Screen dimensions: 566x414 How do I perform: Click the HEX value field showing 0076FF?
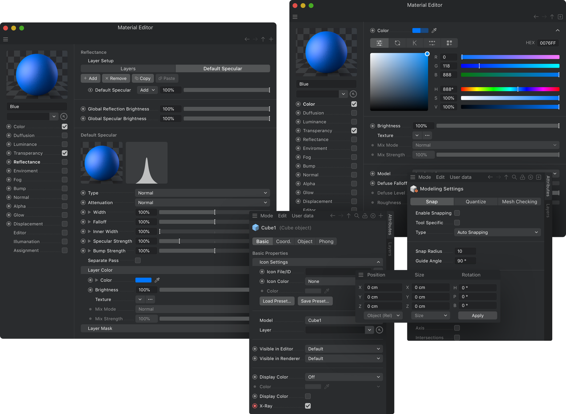click(548, 43)
